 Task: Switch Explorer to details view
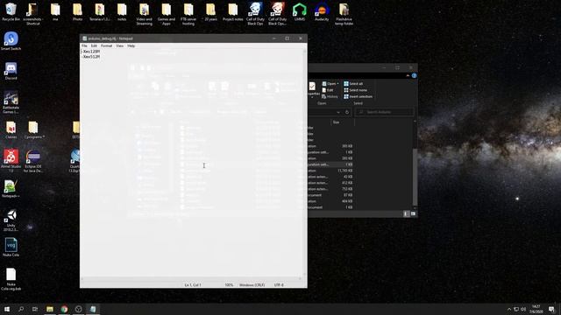pos(406,213)
